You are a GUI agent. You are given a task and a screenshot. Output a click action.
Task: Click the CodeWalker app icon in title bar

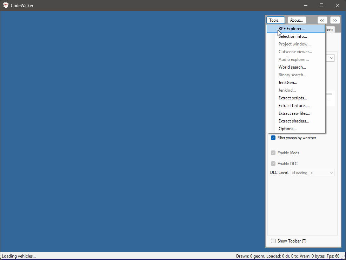click(6, 5)
